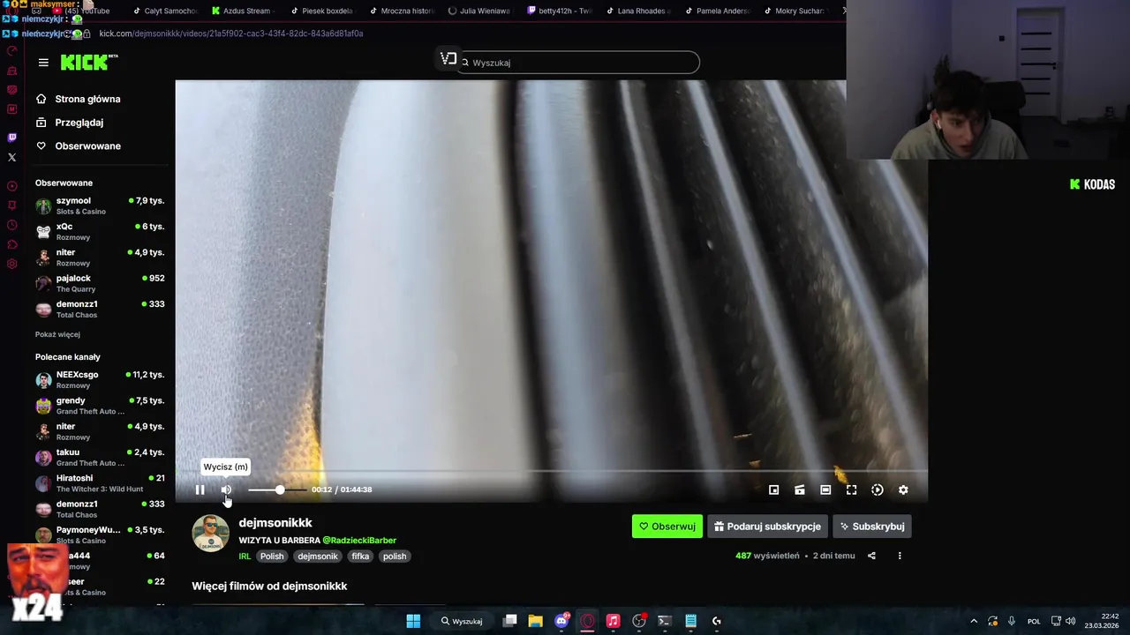Open the @RadzieckiBarber link
The width and height of the screenshot is (1130, 635).
(359, 540)
